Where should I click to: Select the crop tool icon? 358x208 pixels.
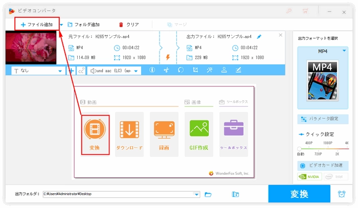[x=195, y=71]
